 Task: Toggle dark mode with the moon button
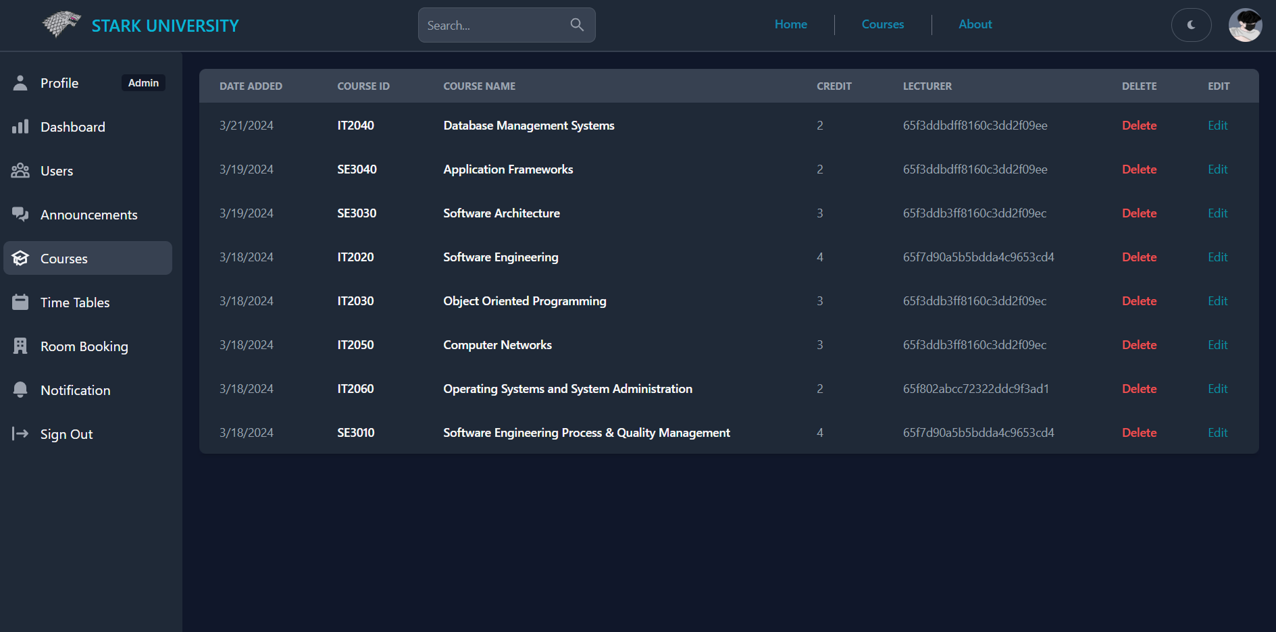coord(1192,25)
